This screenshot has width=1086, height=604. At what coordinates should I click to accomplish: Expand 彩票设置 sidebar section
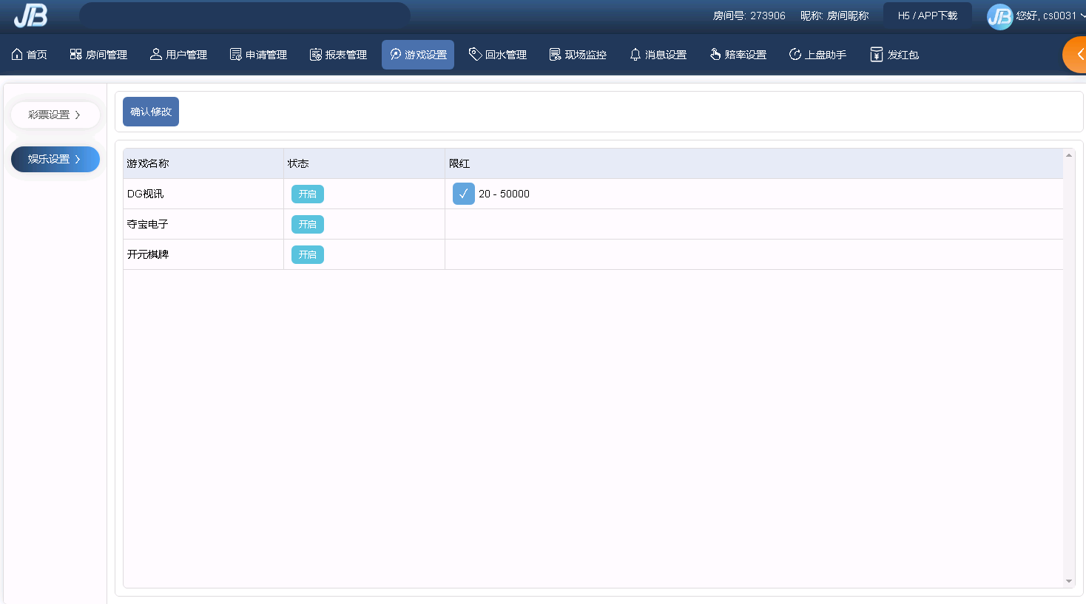point(55,115)
